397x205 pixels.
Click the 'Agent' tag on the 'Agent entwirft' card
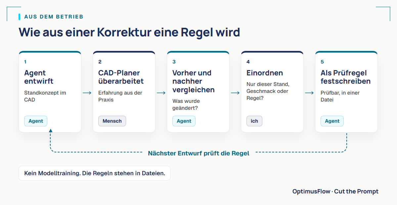36,121
